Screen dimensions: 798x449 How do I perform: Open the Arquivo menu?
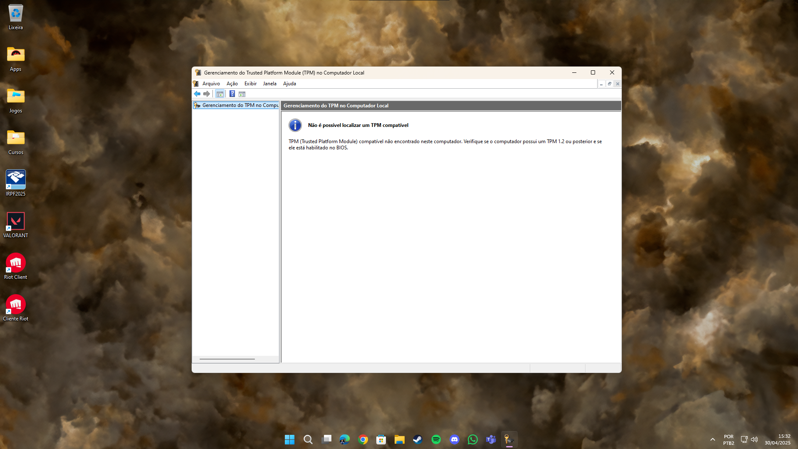(x=211, y=84)
